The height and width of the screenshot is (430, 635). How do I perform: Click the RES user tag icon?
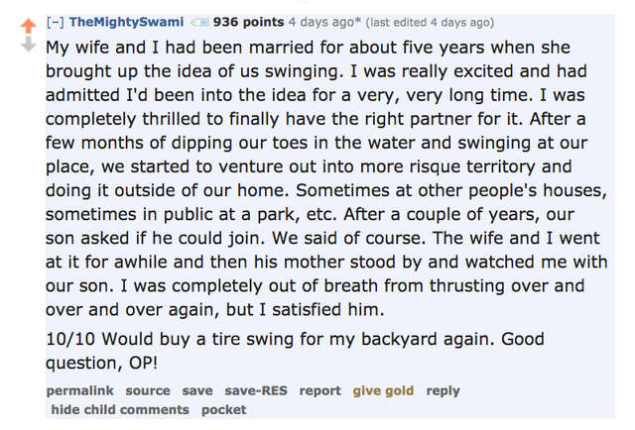pos(197,23)
